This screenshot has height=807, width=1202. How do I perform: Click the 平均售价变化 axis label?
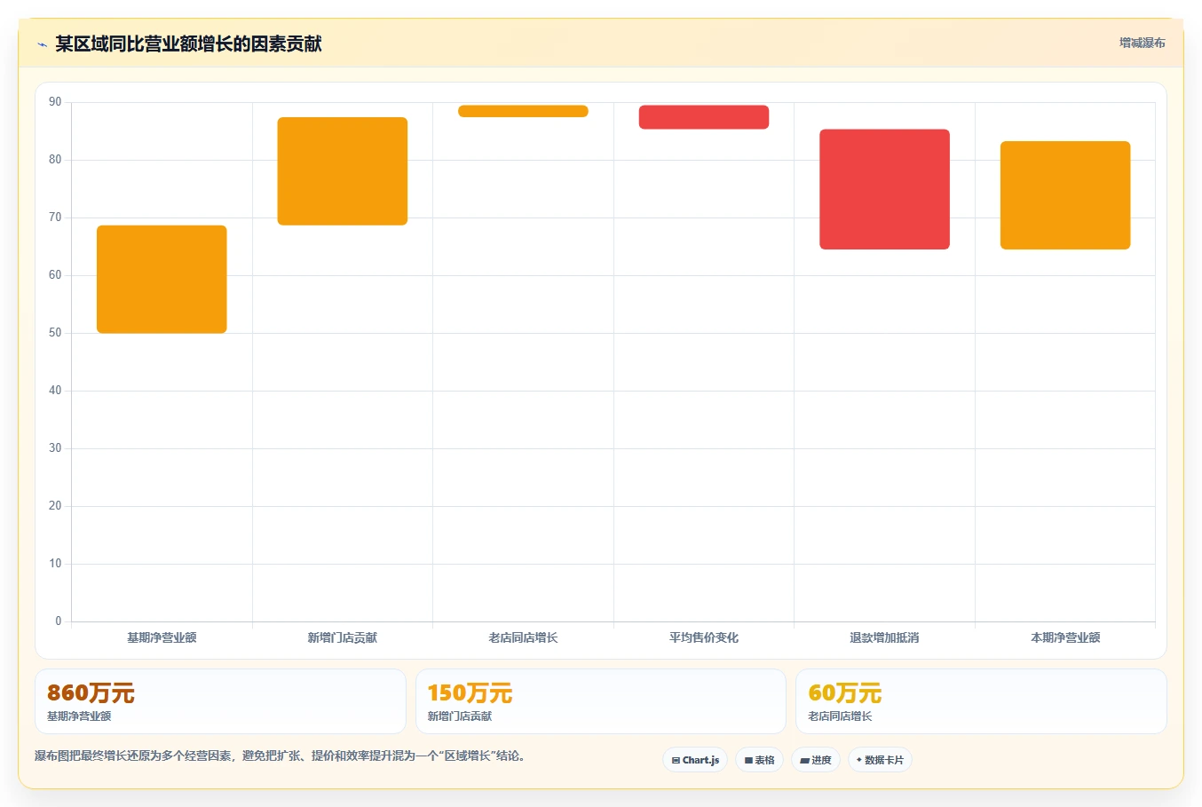(704, 637)
